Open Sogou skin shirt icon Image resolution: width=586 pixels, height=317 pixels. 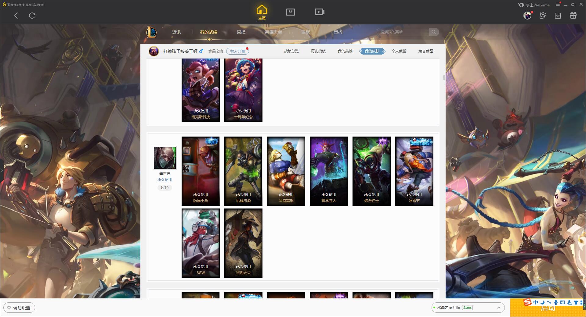[576, 302]
